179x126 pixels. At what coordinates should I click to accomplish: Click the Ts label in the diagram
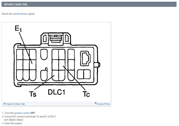click(x=33, y=94)
